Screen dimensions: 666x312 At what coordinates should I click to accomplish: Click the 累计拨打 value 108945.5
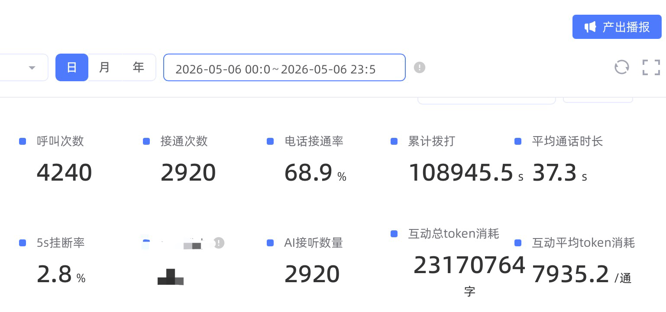(x=461, y=173)
